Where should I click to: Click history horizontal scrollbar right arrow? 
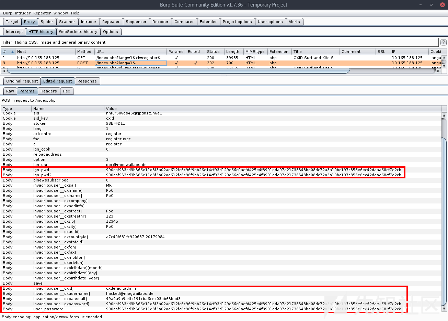pyautogui.click(x=438, y=71)
